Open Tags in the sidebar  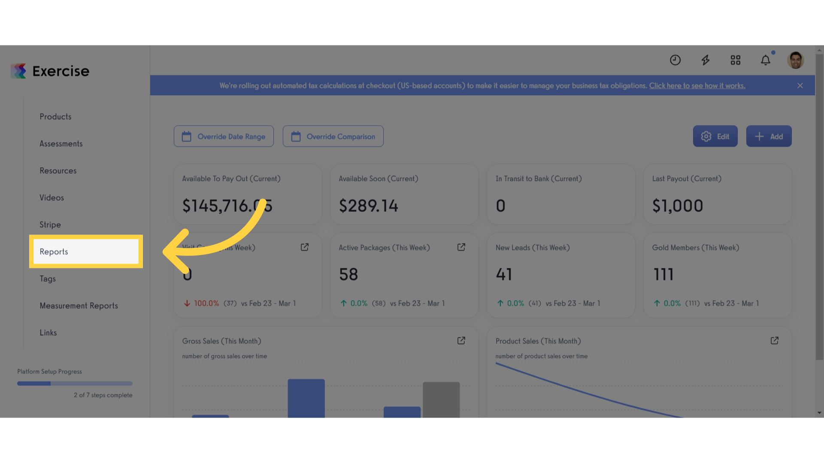click(48, 279)
